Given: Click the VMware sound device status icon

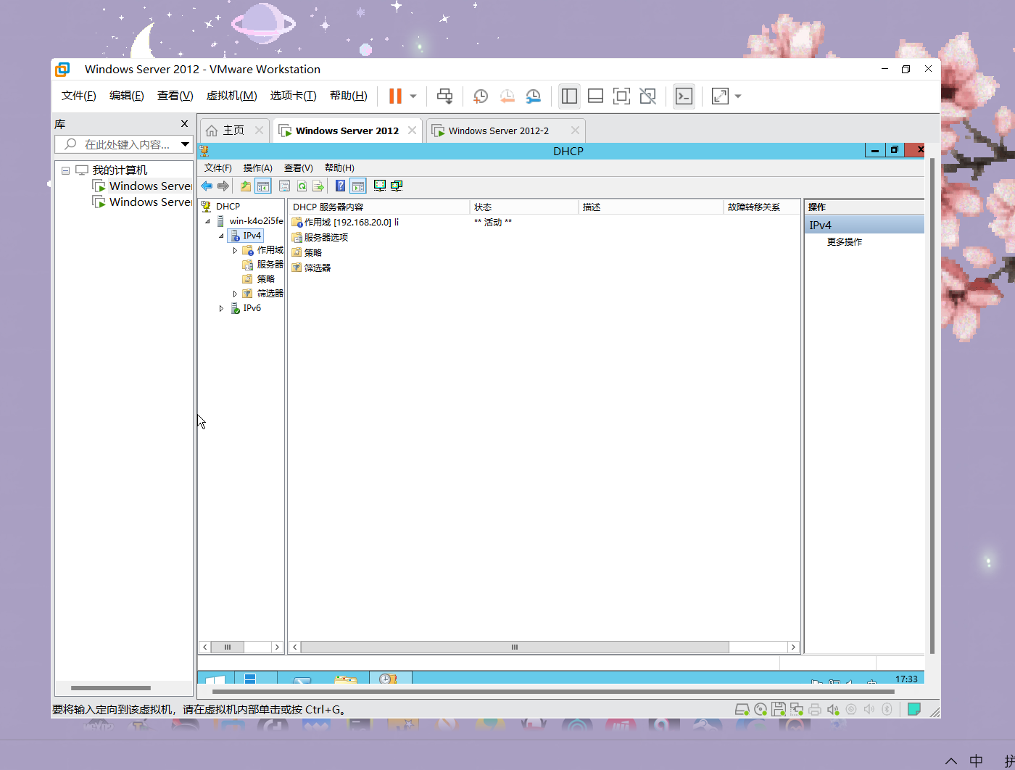Looking at the screenshot, I should (x=833, y=709).
